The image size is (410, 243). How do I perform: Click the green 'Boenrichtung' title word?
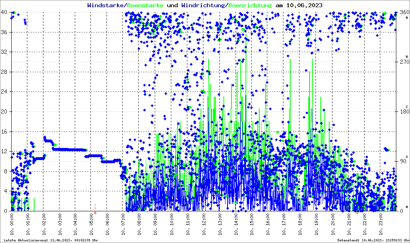[250, 6]
